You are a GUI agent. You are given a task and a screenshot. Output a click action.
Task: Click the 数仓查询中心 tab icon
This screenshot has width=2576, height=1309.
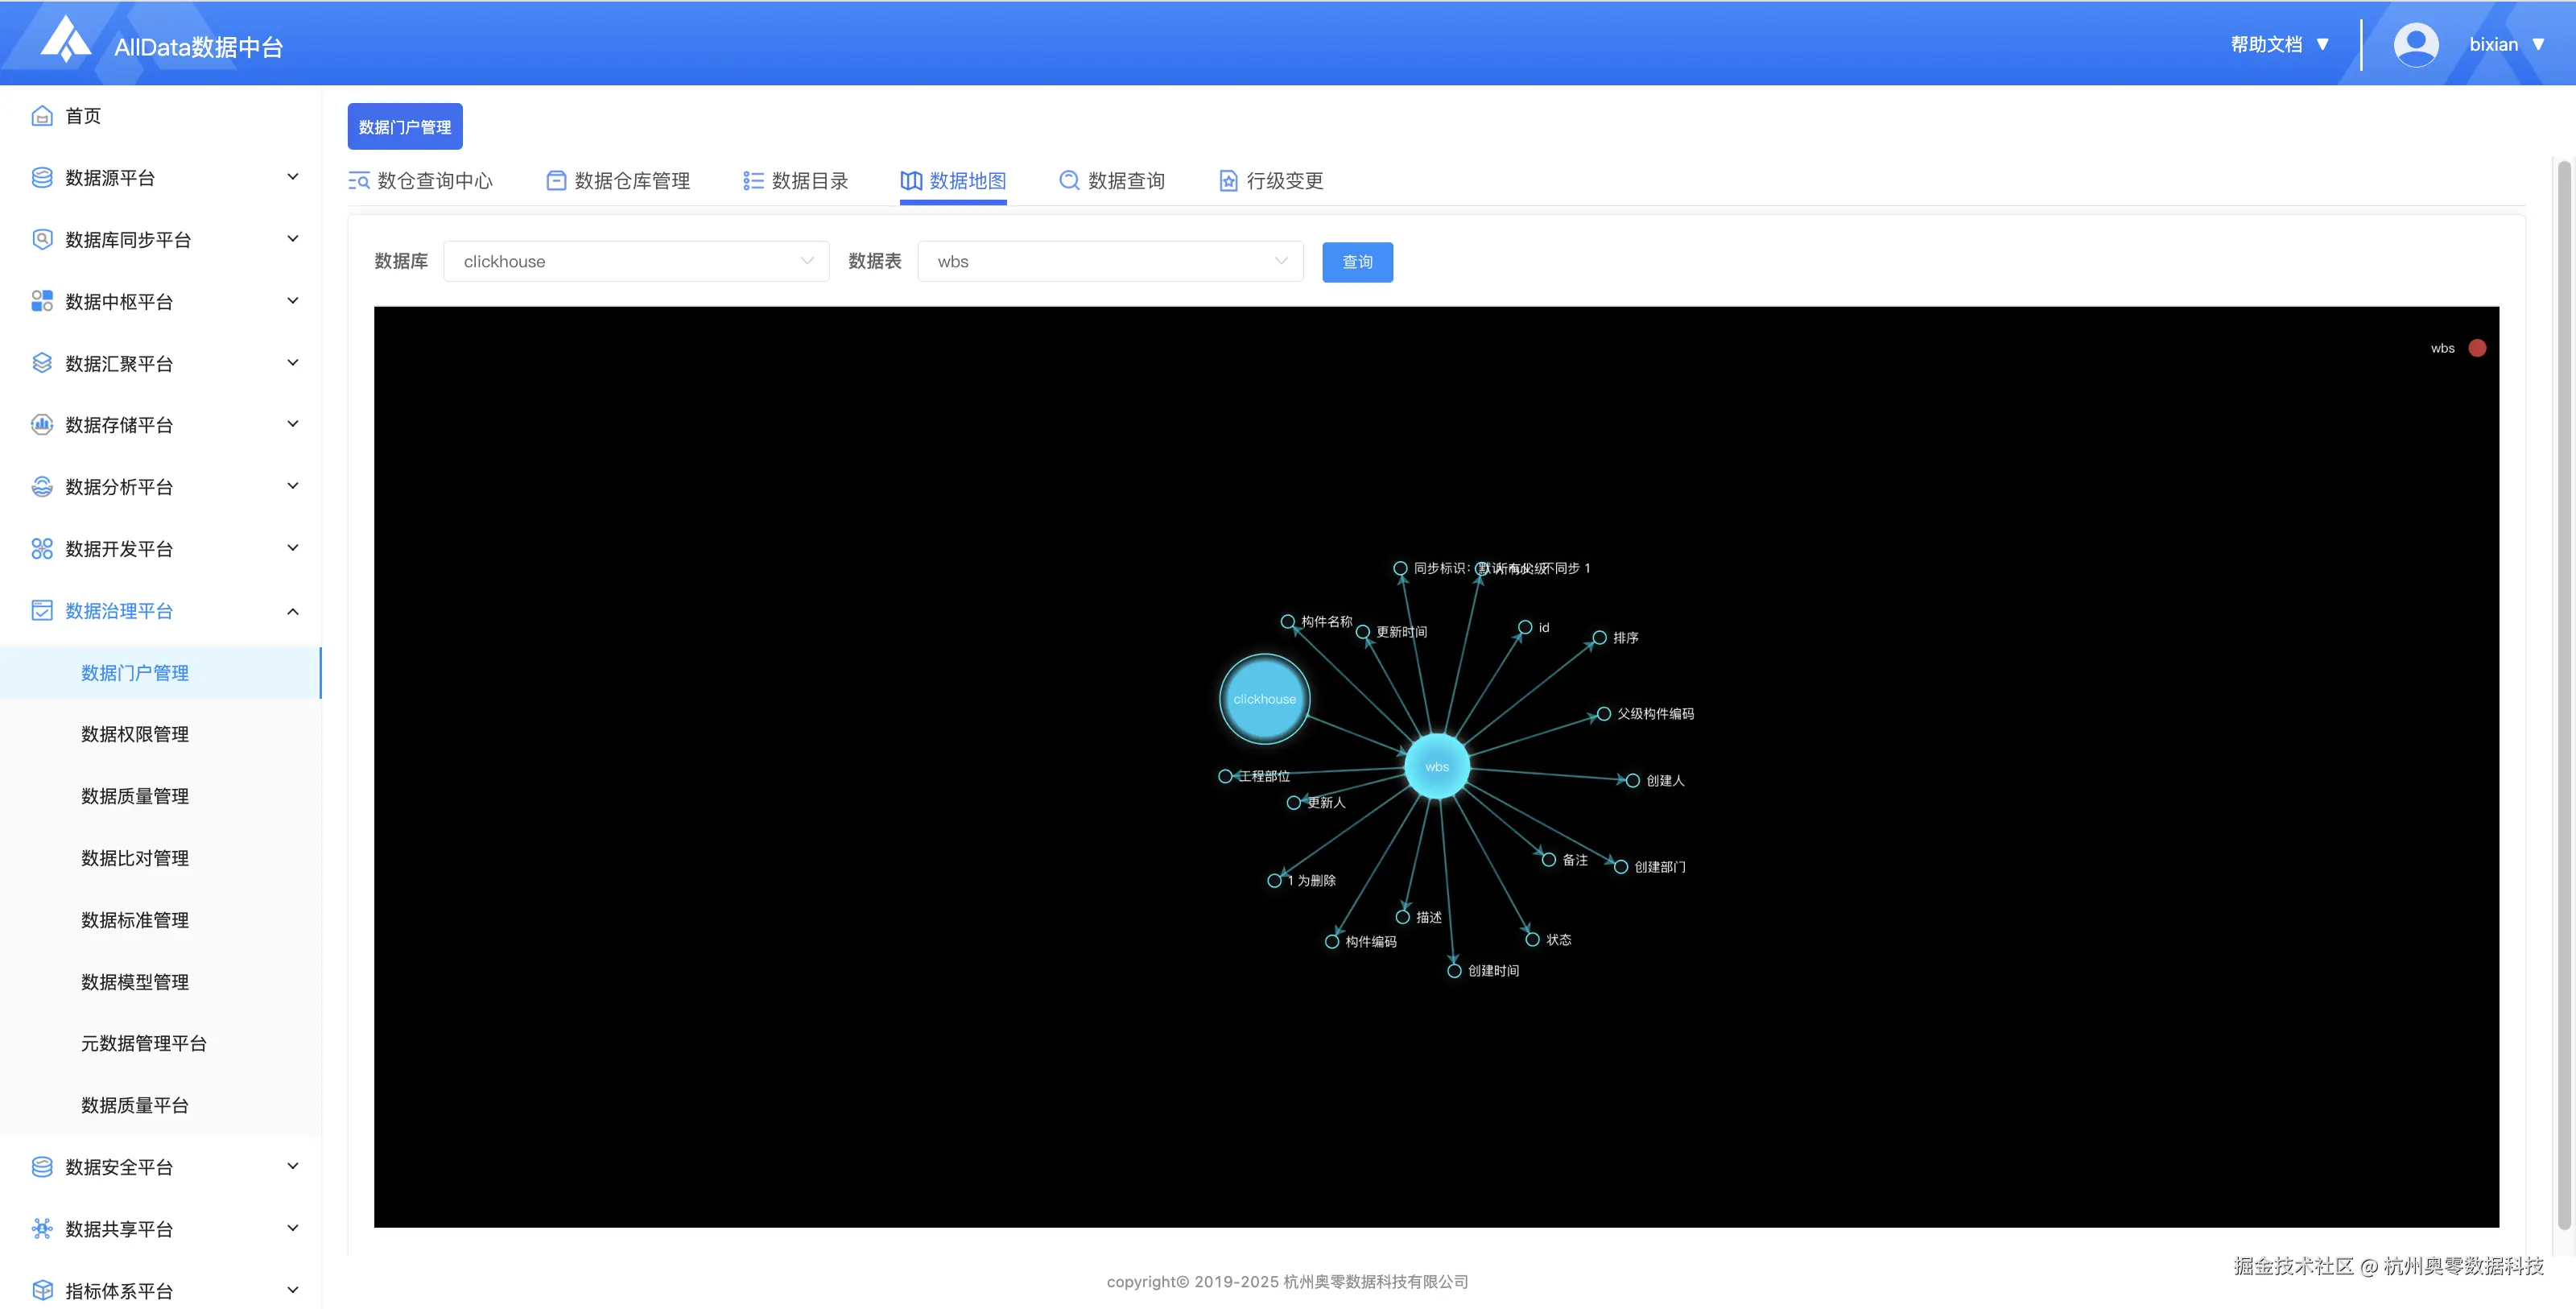[359, 181]
